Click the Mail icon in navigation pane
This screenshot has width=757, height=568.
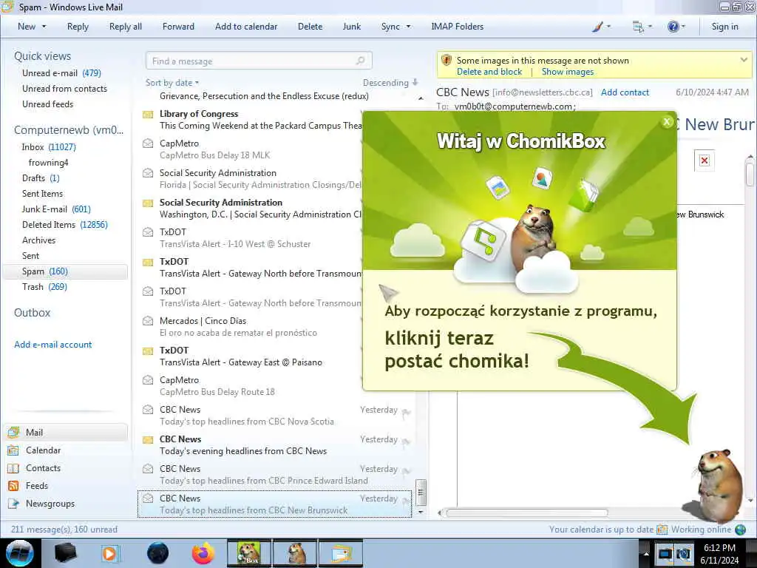click(x=13, y=432)
